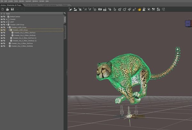Expand the Cheetah node in tree
Viewport: 192px width, 130px height.
point(6,19)
